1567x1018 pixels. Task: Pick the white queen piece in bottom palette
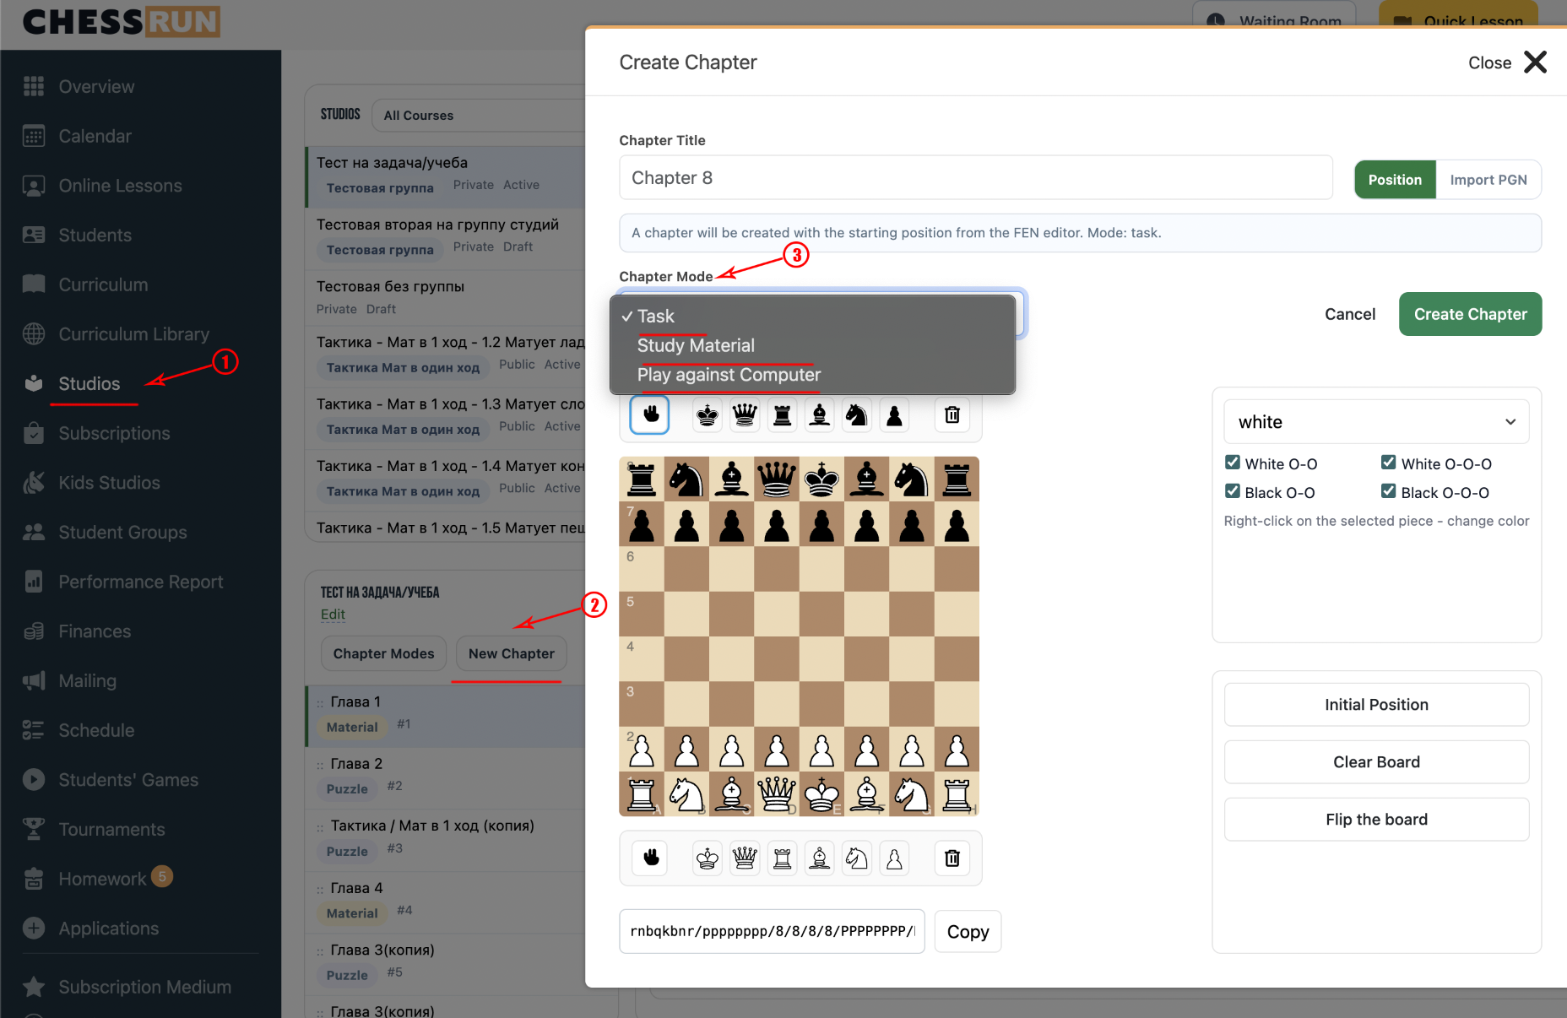(745, 858)
